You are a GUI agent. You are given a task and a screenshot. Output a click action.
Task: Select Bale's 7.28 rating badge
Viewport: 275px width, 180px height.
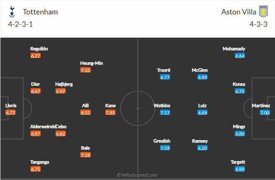(x=86, y=155)
